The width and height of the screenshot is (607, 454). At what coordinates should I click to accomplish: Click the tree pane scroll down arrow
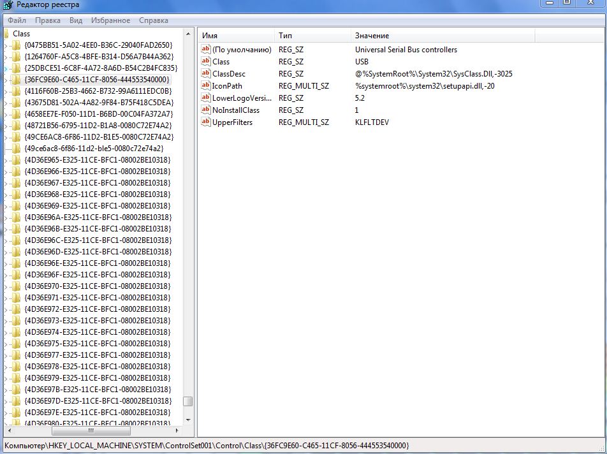coord(188,420)
